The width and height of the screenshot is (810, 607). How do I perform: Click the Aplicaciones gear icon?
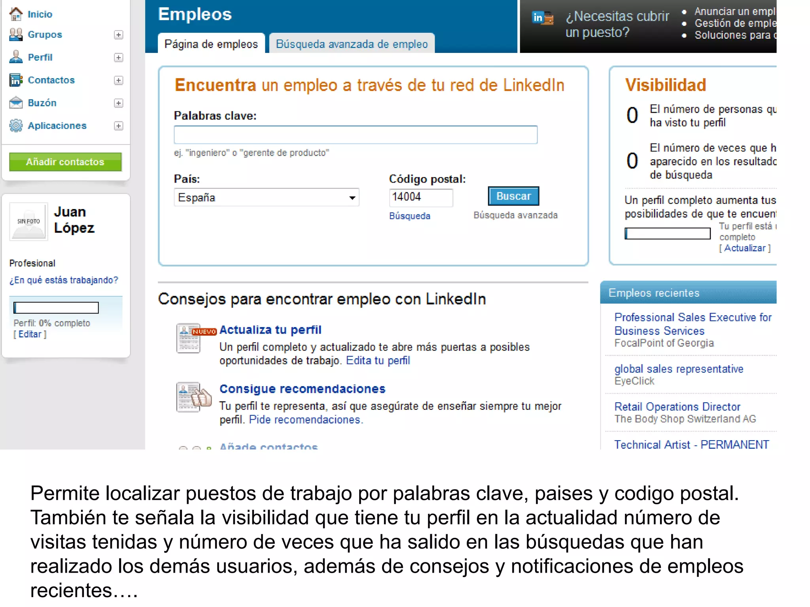click(x=16, y=126)
